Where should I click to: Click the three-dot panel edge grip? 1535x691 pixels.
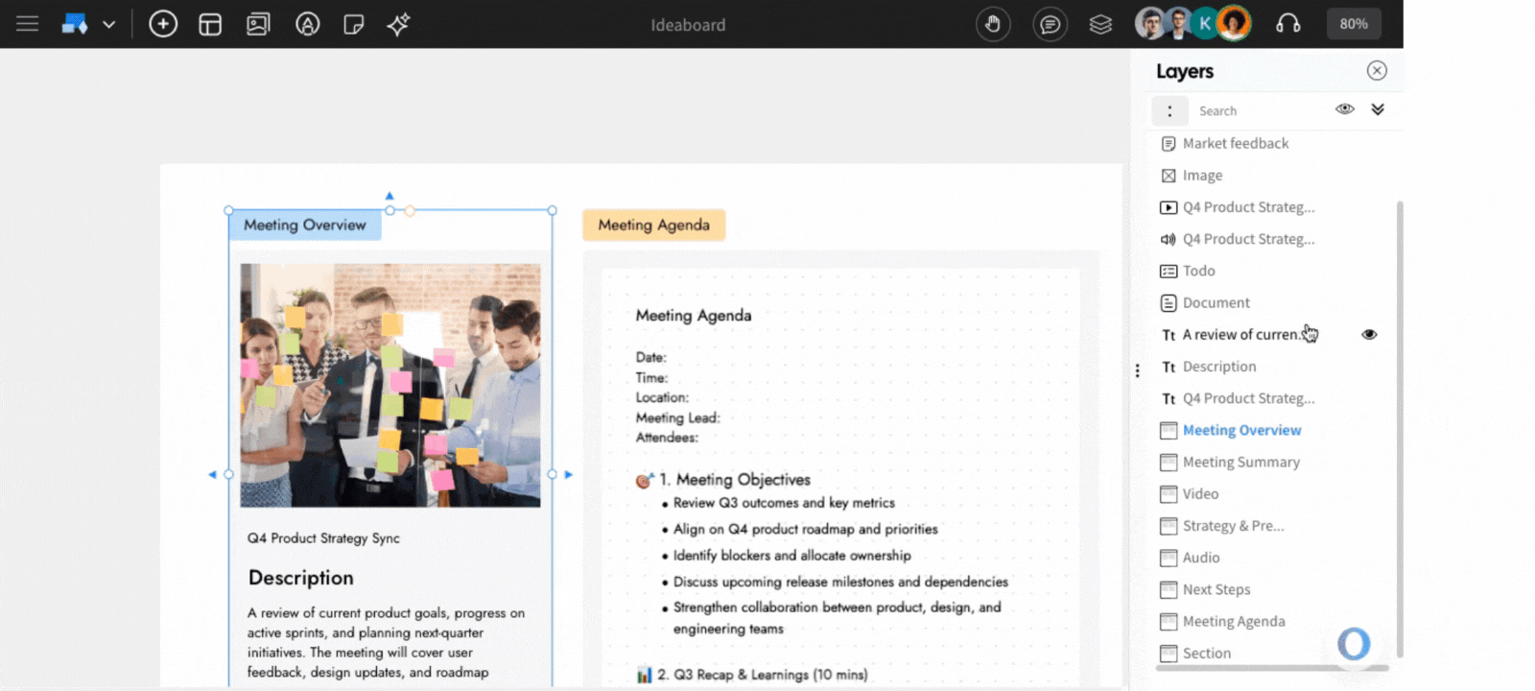coord(1138,370)
